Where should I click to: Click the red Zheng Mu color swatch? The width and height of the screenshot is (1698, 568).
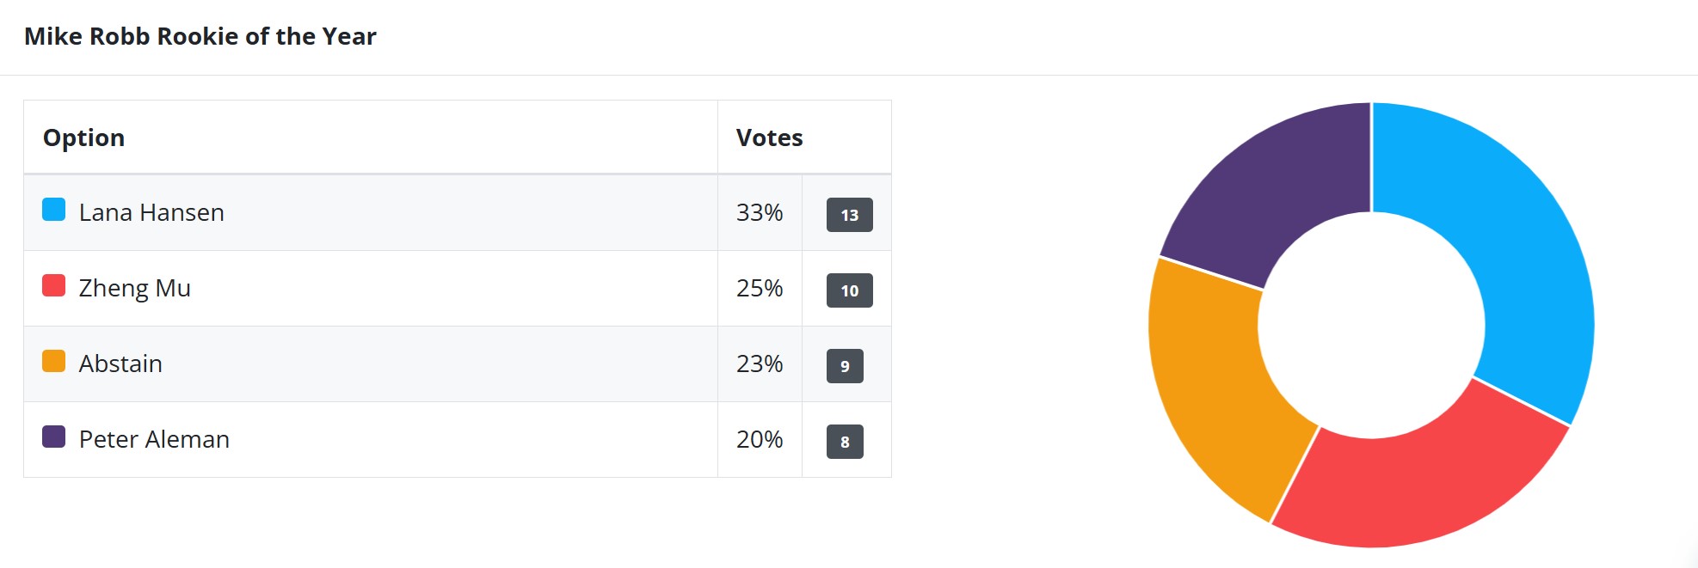53,285
